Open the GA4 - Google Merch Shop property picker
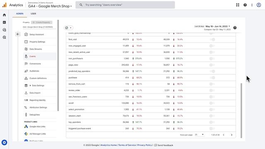Screen dimensions: 265x149 [x=50, y=6]
